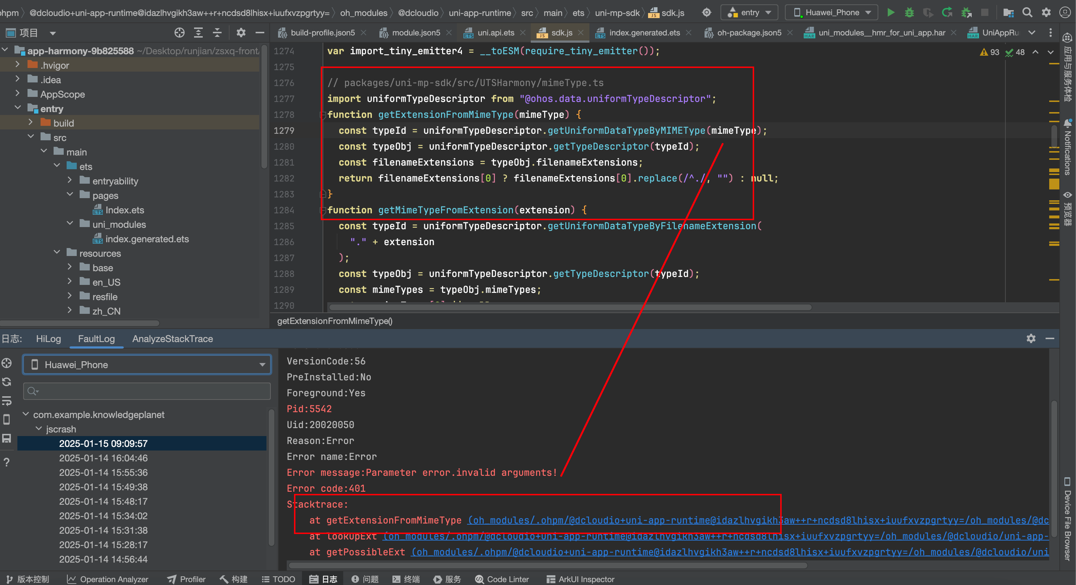Toggle Device File Browser side panel
The height and width of the screenshot is (585, 1076).
point(1068,519)
